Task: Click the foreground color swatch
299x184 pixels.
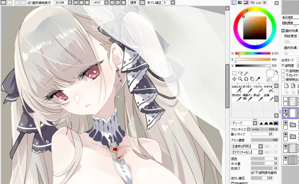Action: pos(270,74)
